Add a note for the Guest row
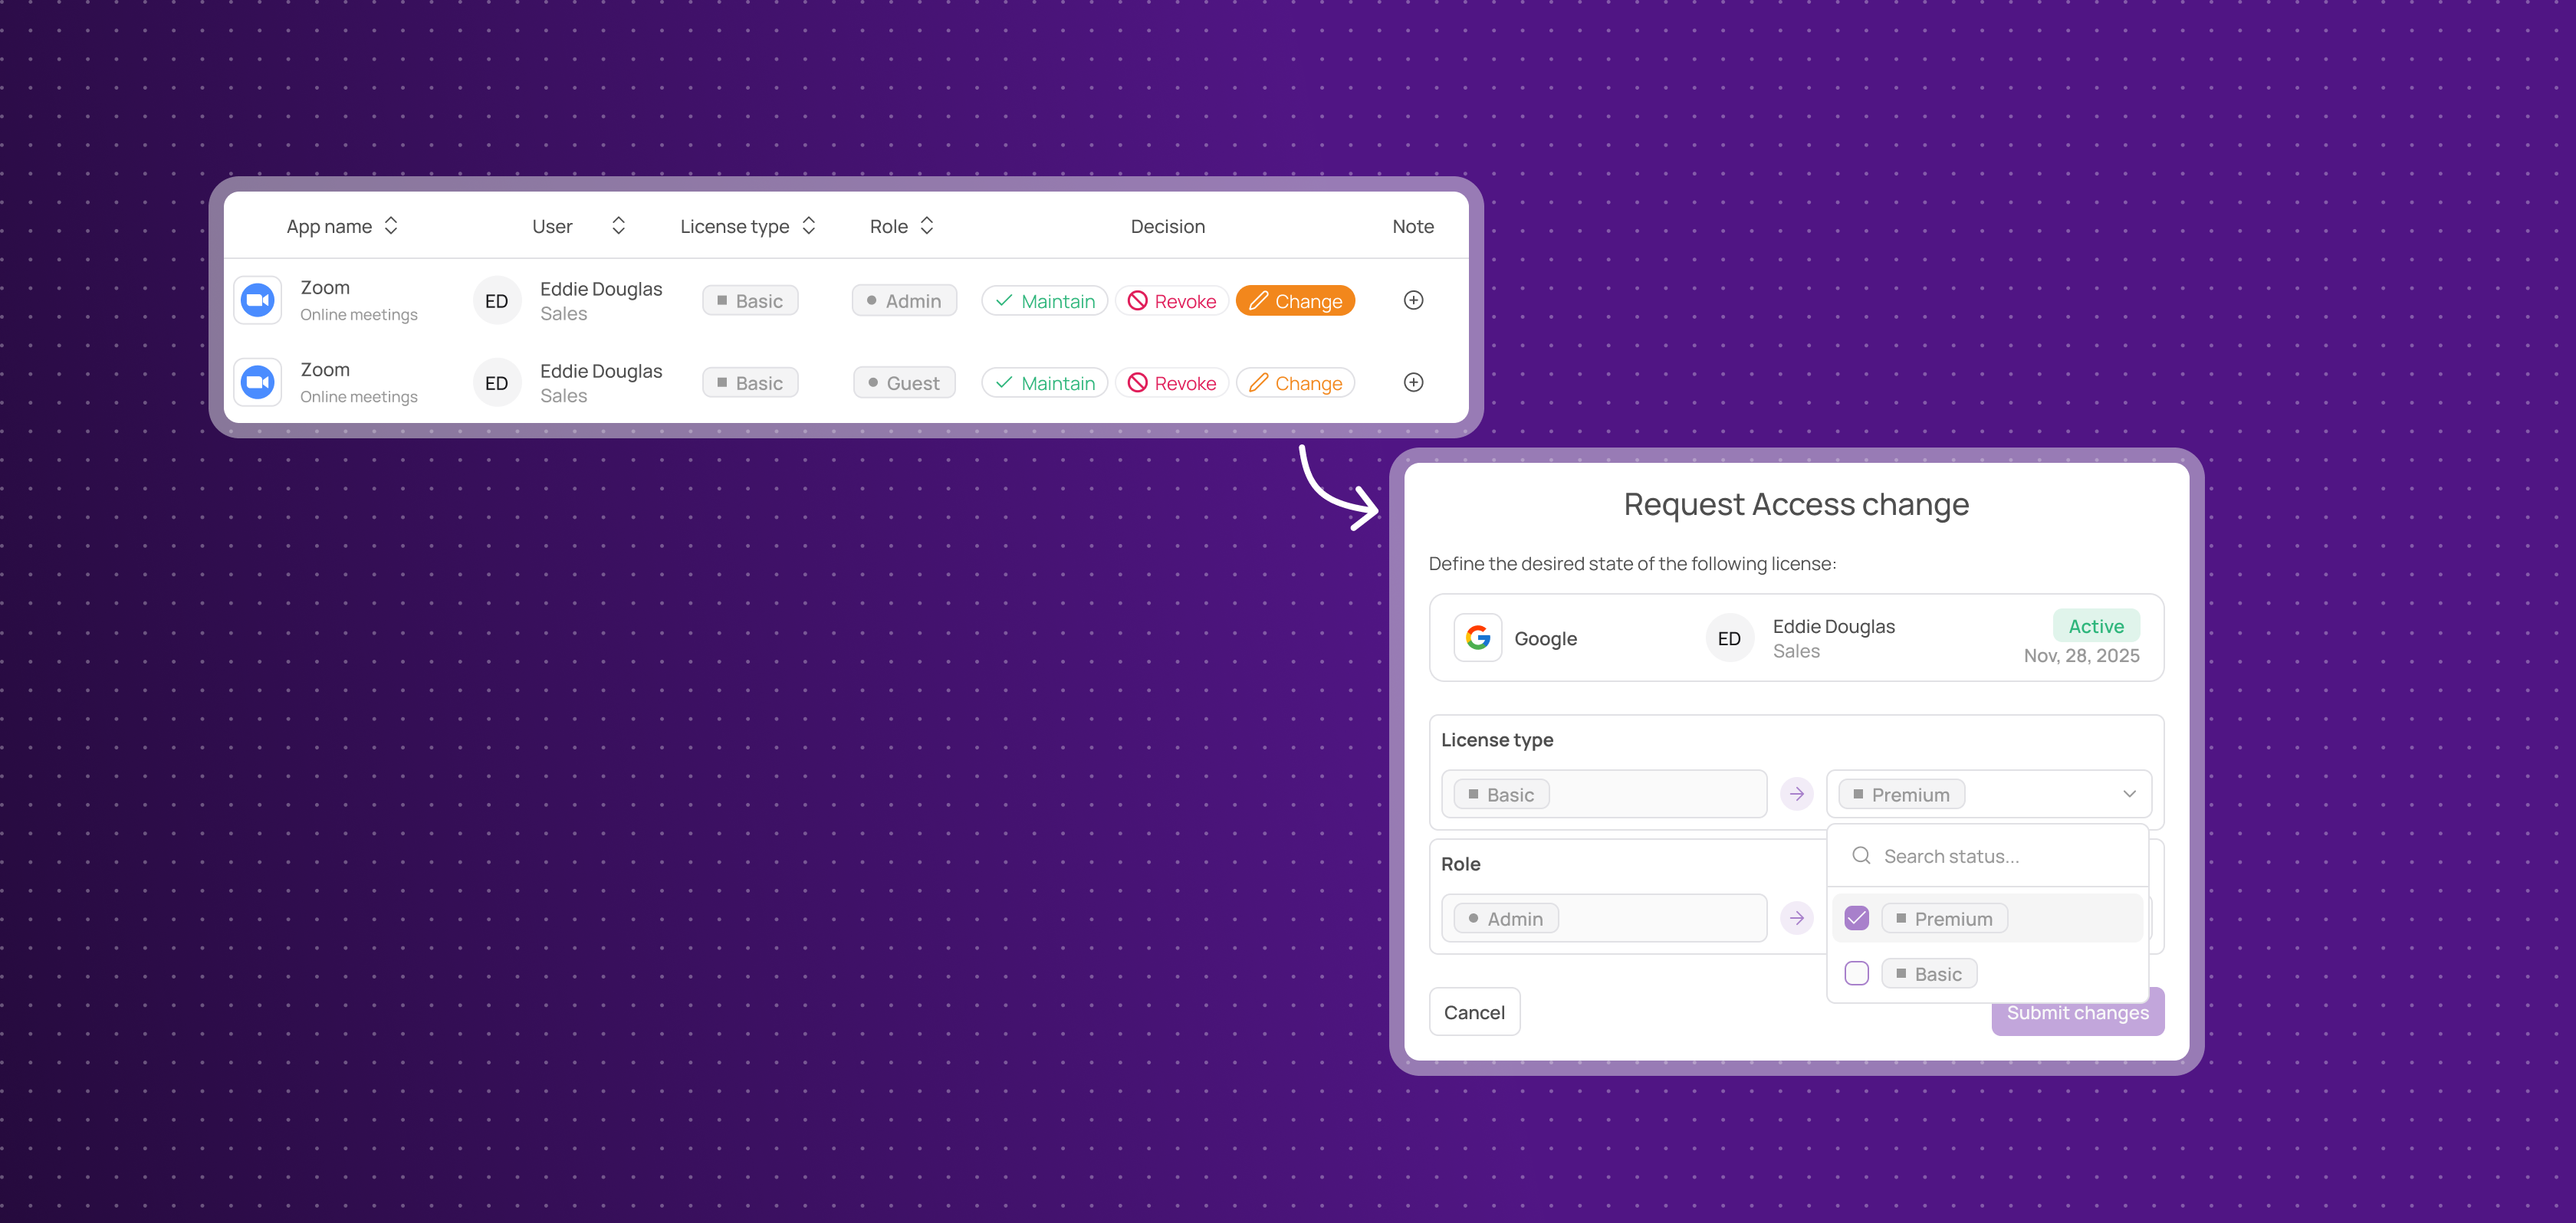Image resolution: width=2576 pixels, height=1223 pixels. [x=1413, y=382]
